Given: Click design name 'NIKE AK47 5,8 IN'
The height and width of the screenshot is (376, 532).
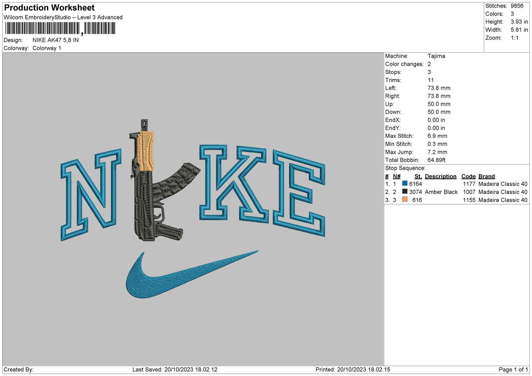Looking at the screenshot, I should tap(56, 40).
